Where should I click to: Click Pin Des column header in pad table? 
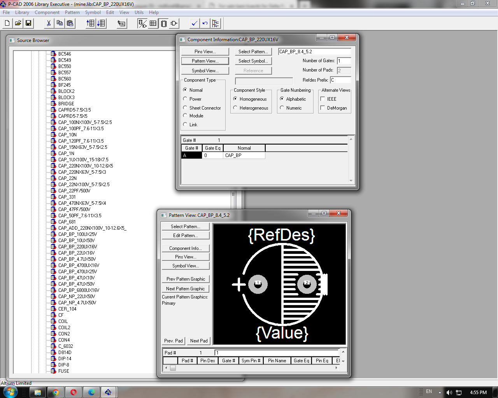pos(207,361)
